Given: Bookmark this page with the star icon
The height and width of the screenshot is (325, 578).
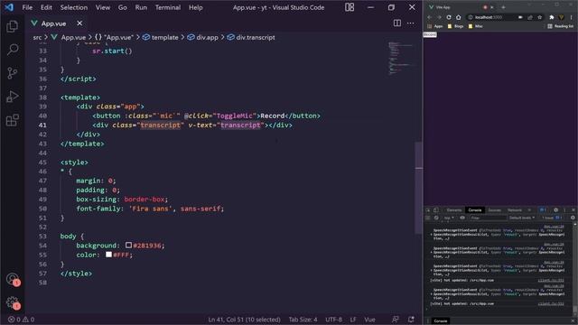Looking at the screenshot, I should pyautogui.click(x=540, y=17).
